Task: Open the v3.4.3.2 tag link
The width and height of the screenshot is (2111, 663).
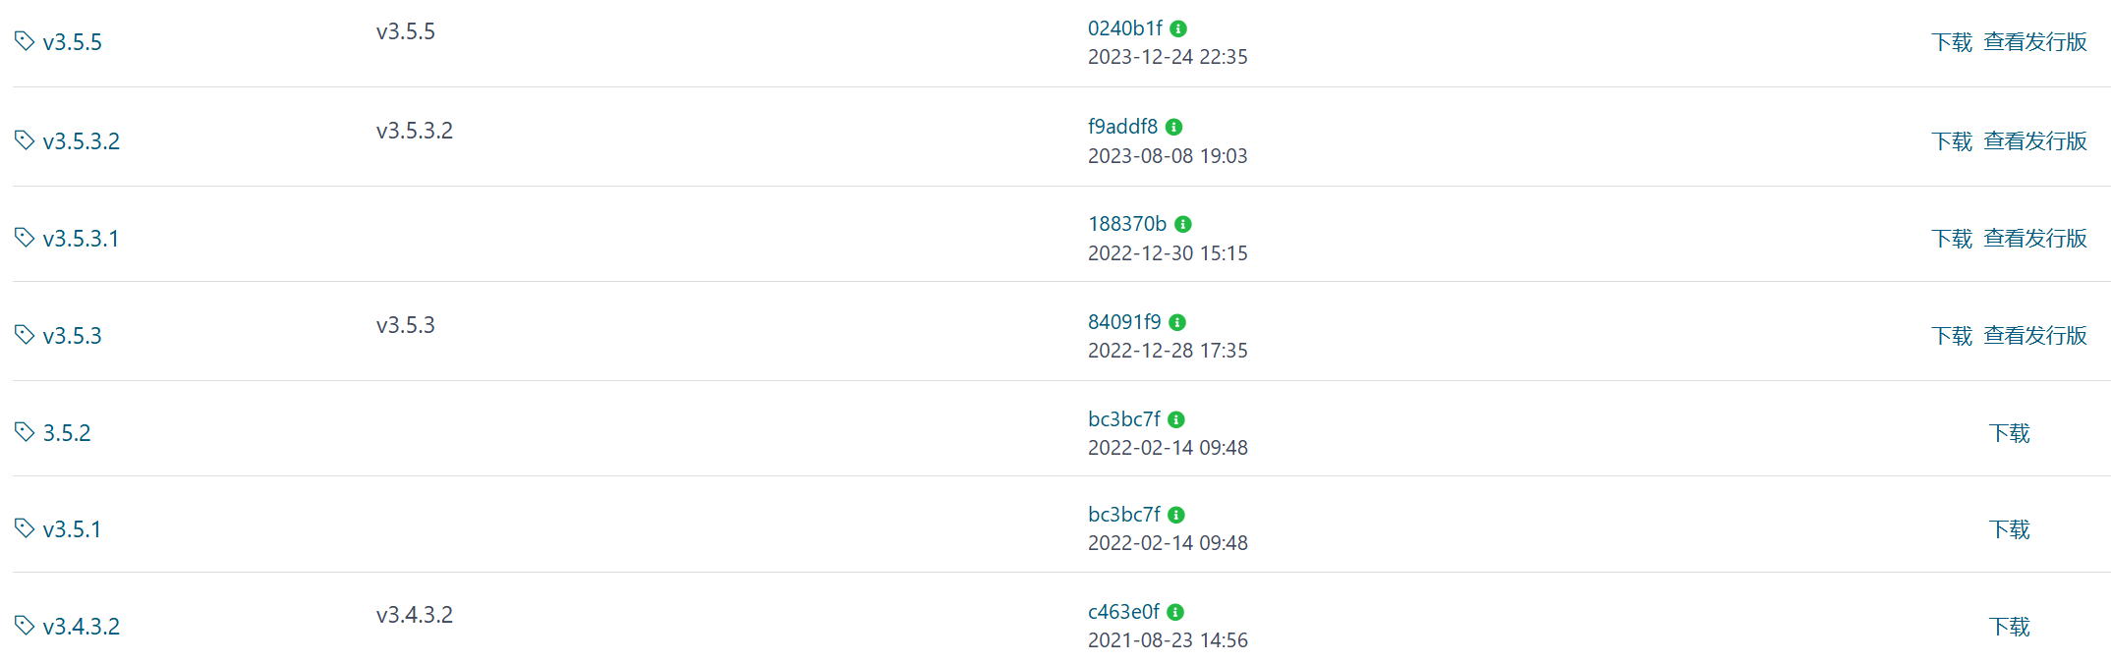Action: point(82,627)
